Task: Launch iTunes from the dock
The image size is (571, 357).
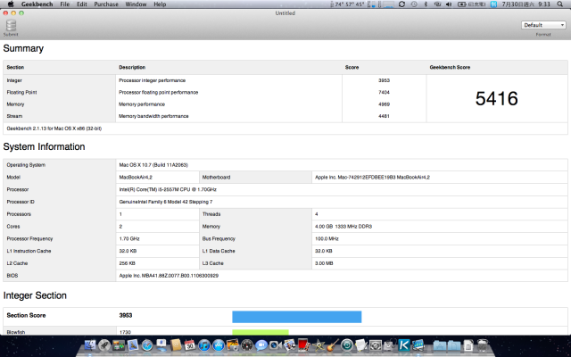Action: [204, 345]
